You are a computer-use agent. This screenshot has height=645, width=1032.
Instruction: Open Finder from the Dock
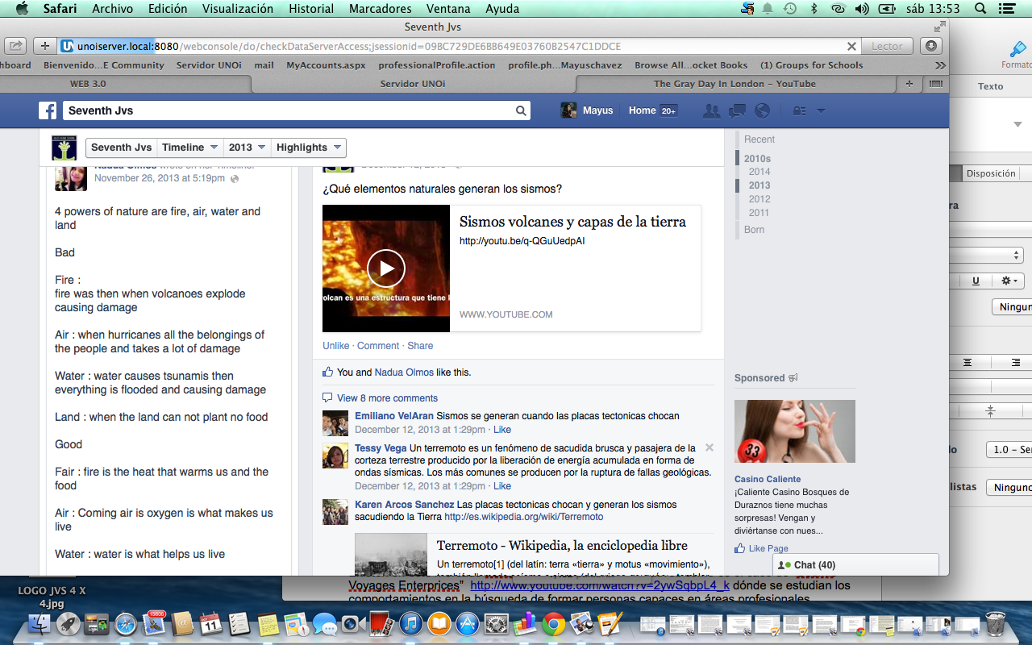point(39,624)
